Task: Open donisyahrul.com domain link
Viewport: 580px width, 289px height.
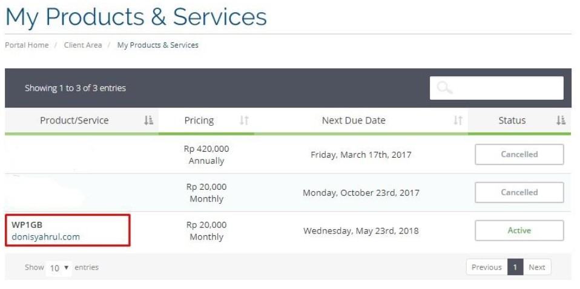Action: click(46, 237)
